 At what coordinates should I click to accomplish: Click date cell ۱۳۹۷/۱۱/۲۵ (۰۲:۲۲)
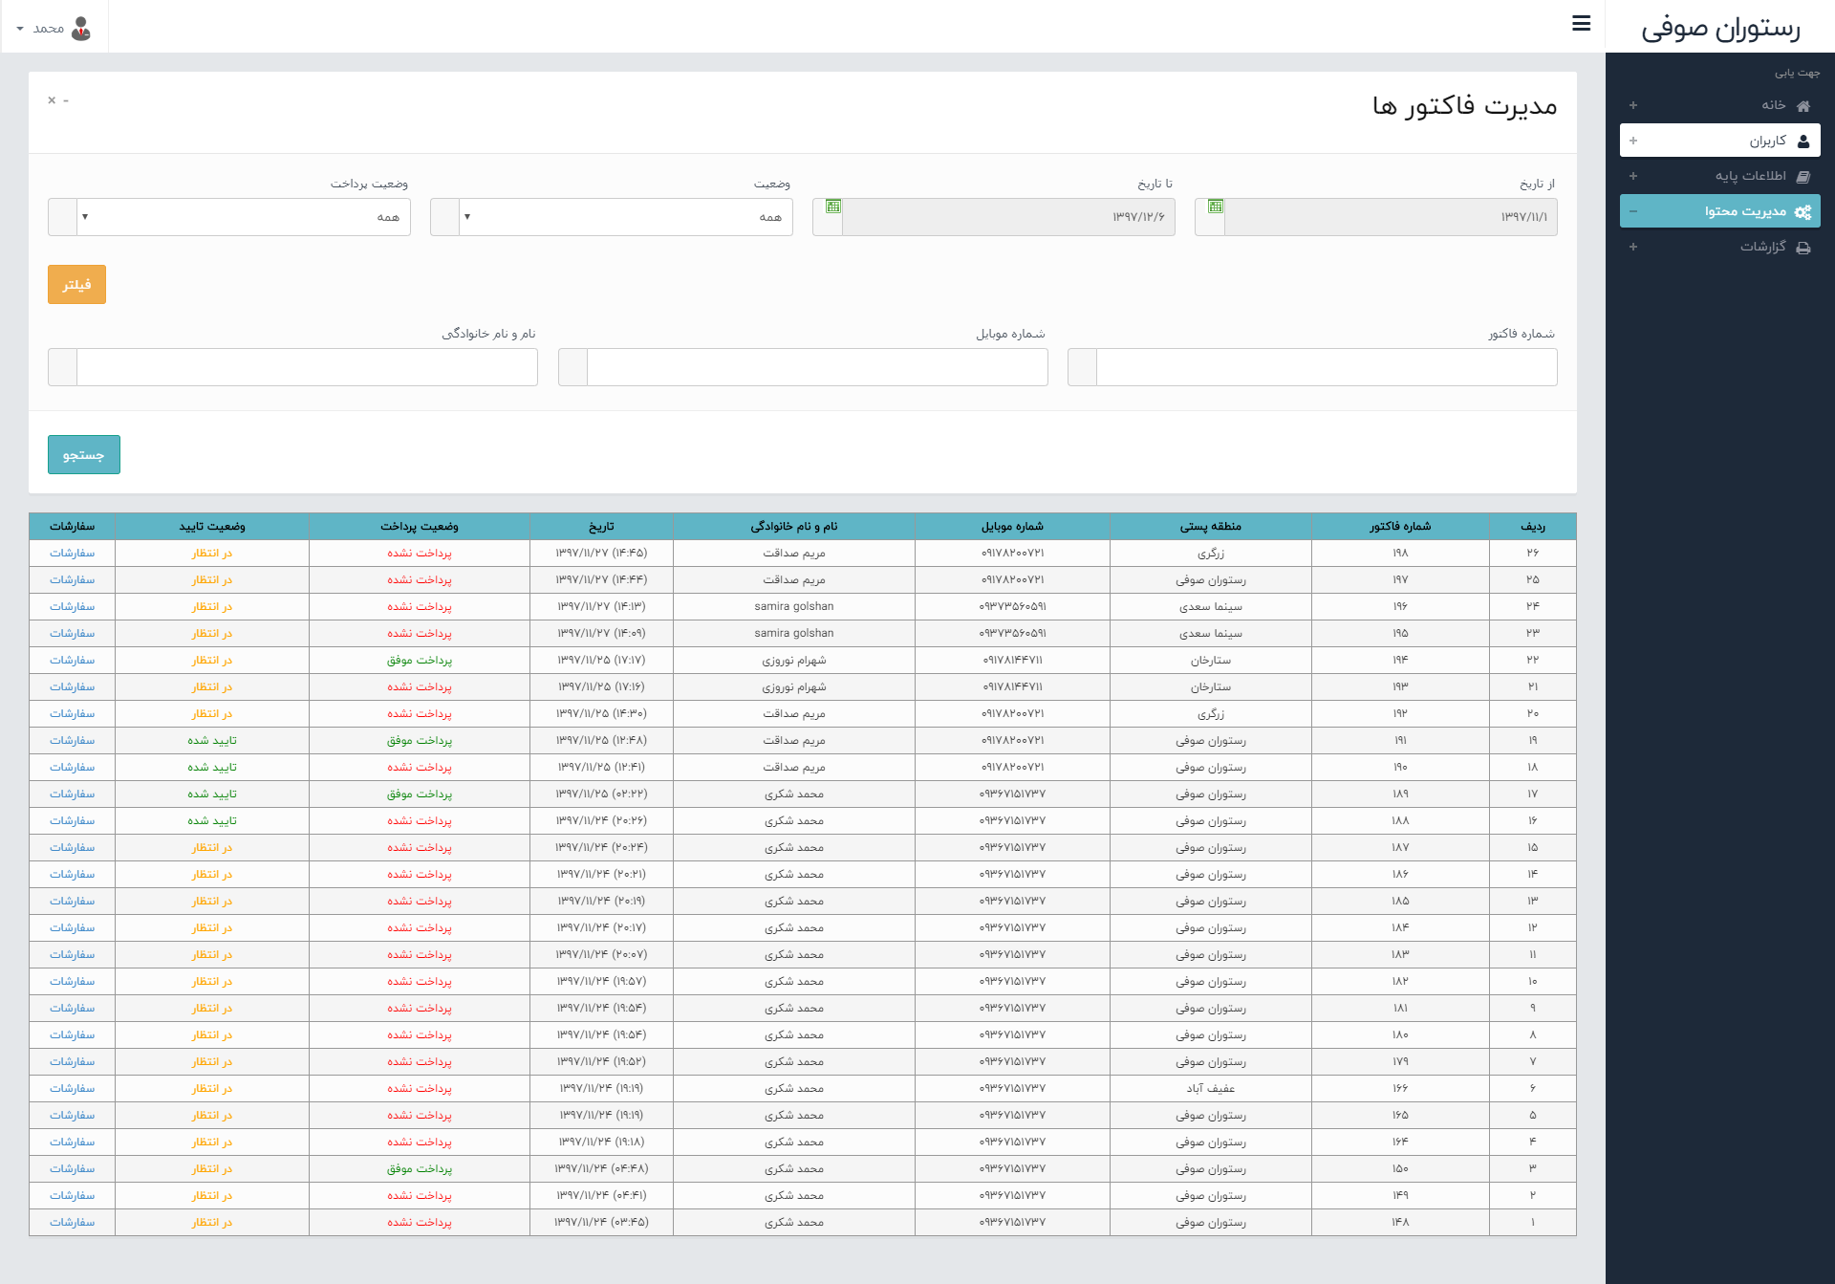(x=601, y=794)
